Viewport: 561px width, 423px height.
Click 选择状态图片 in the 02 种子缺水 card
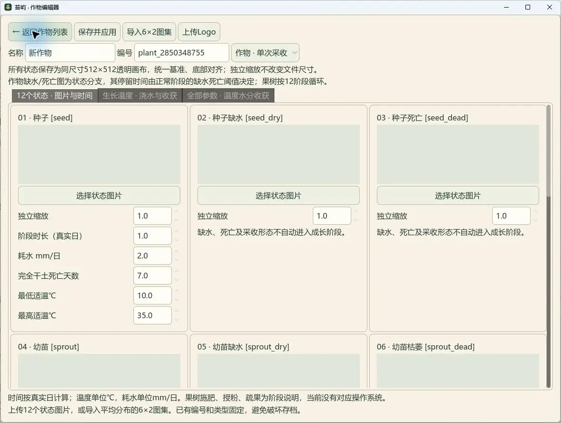tap(278, 195)
